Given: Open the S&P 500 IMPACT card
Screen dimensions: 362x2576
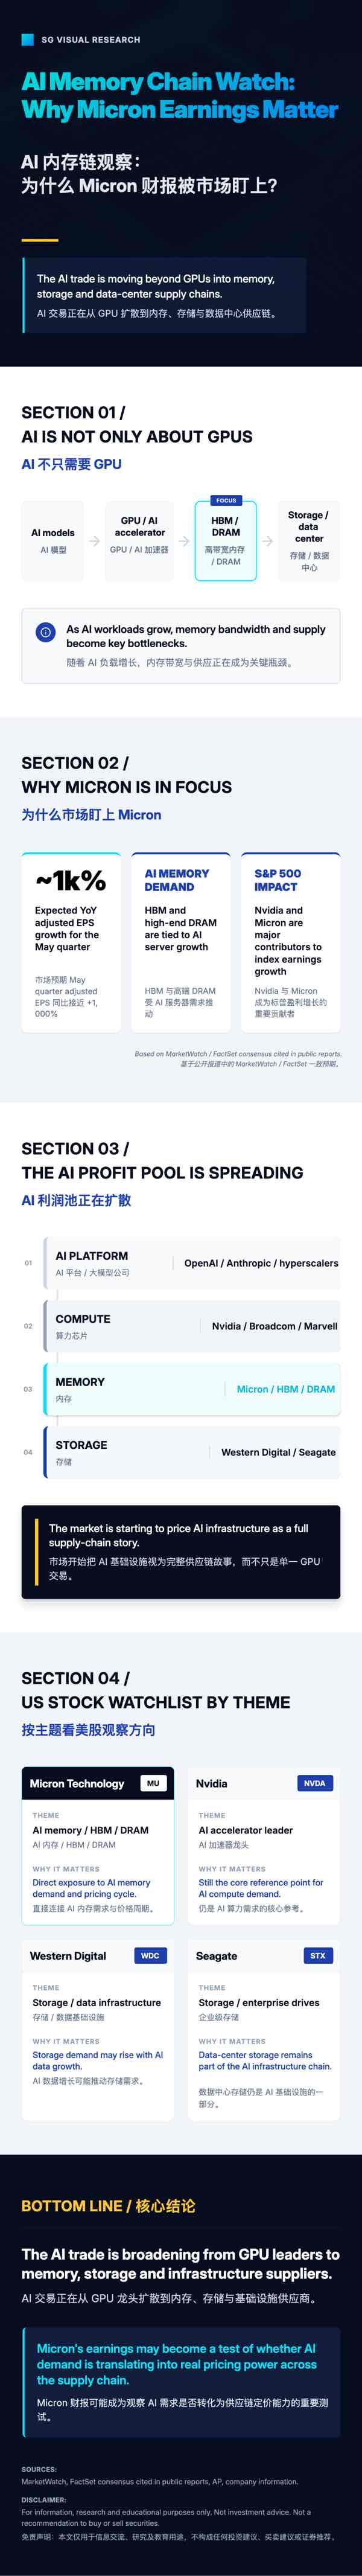Looking at the screenshot, I should tap(291, 942).
